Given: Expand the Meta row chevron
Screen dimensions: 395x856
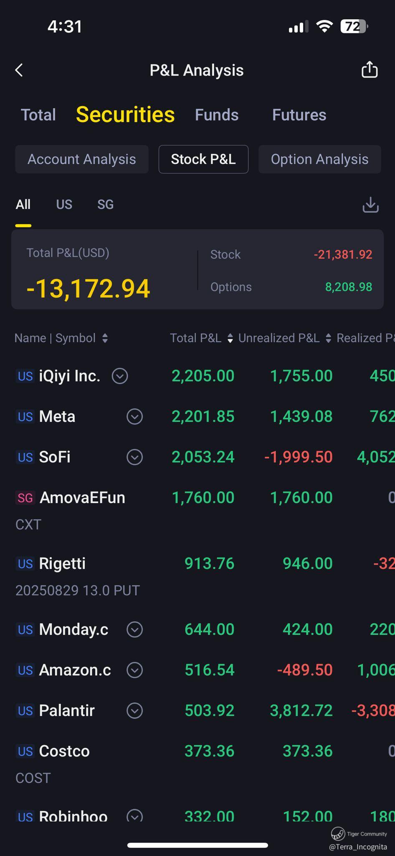Looking at the screenshot, I should pyautogui.click(x=134, y=416).
